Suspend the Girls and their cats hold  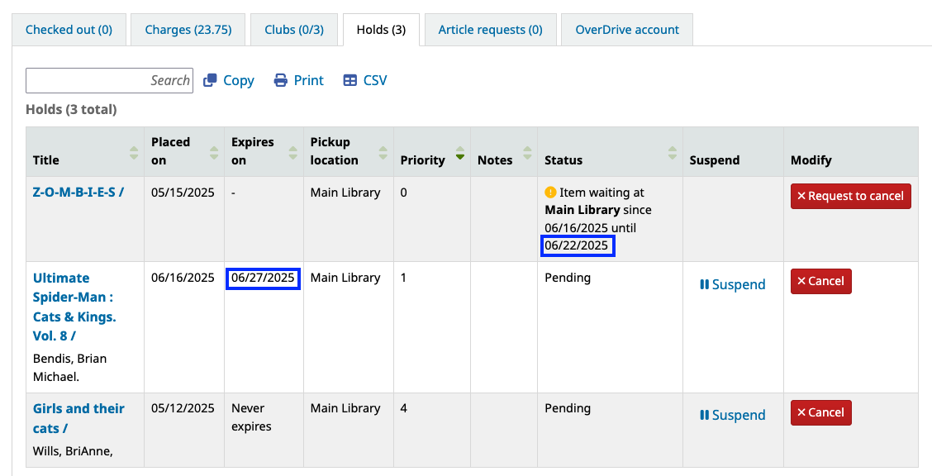click(732, 415)
